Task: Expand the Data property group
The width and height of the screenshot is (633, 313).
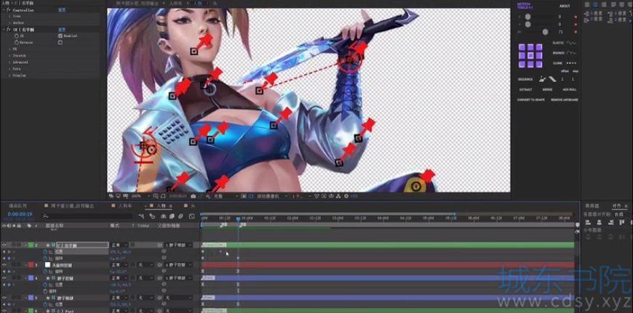Action: click(9, 69)
